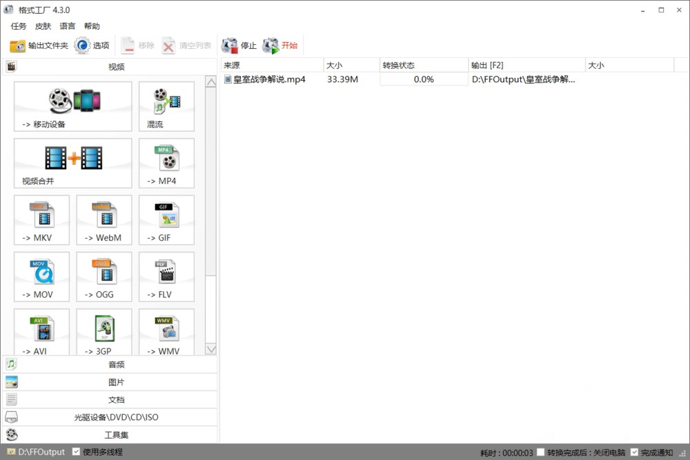Image resolution: width=690 pixels, height=460 pixels.
Task: Expand the 工具集 toolset section
Action: pos(110,435)
